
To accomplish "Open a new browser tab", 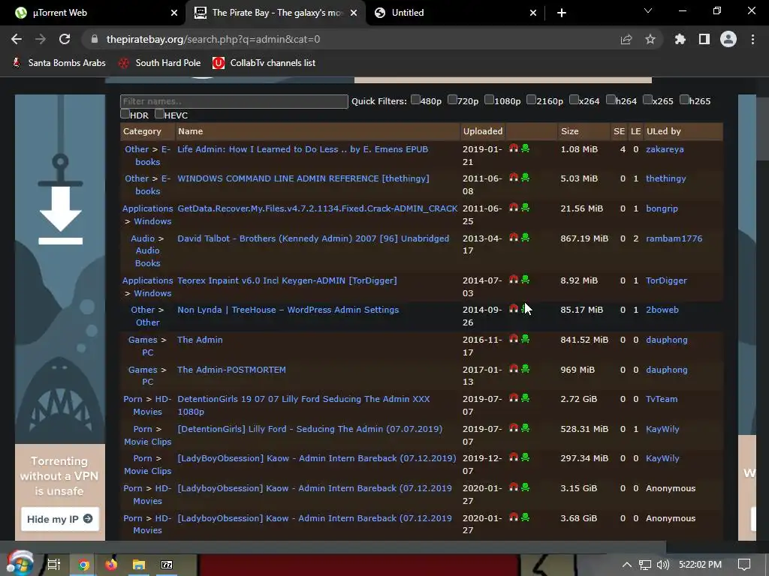I will coord(562,13).
